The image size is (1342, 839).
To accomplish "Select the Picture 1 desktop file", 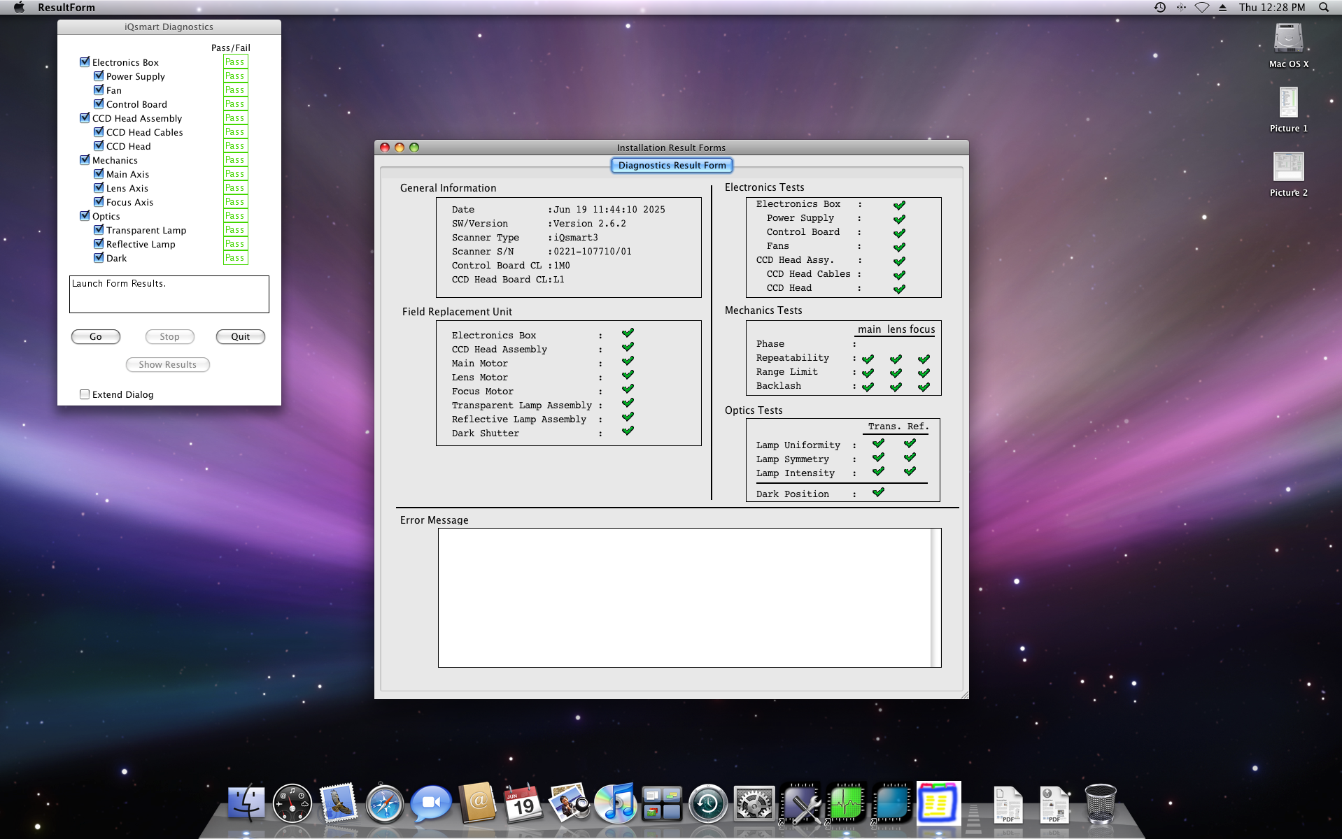I will (x=1288, y=103).
